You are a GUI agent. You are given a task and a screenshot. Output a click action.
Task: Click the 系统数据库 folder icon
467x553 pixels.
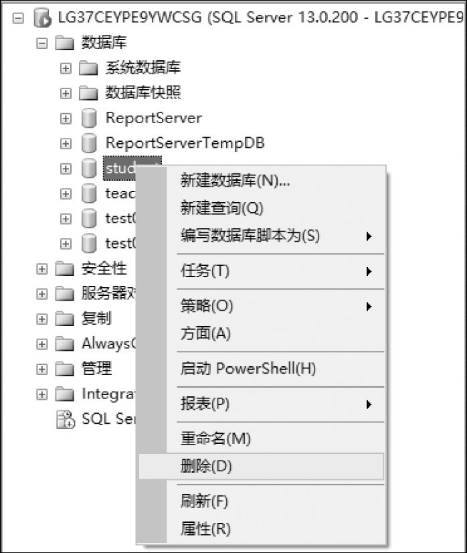[x=88, y=68]
